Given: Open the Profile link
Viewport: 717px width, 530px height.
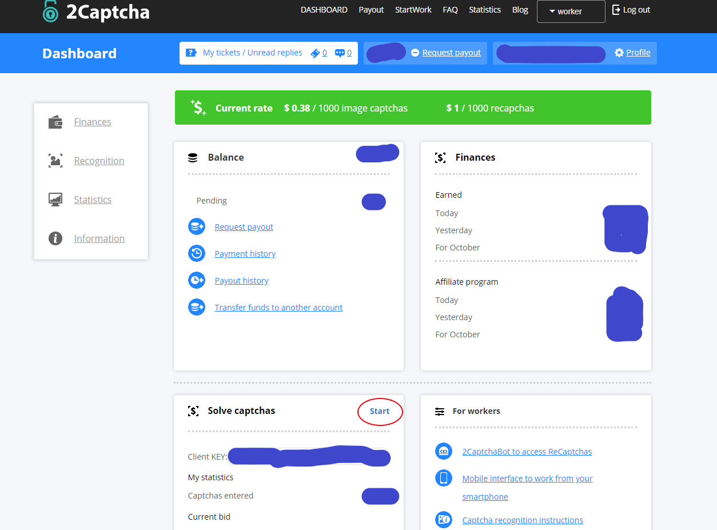Looking at the screenshot, I should coord(638,53).
